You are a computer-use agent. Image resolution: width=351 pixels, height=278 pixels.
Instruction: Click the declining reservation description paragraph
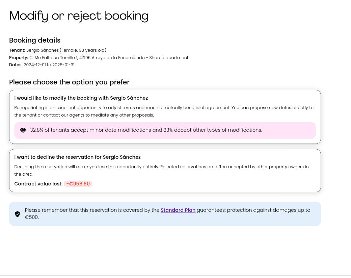point(161,170)
